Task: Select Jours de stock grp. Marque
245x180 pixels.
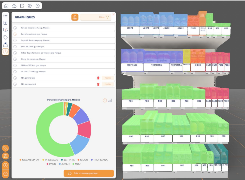Action: point(64,47)
